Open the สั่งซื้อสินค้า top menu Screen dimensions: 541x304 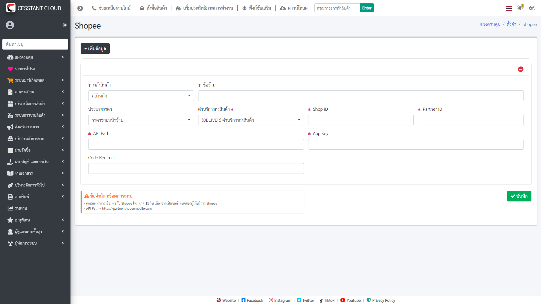153,8
